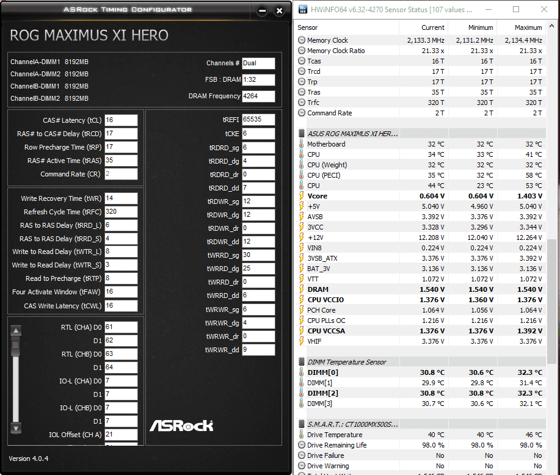
Task: Click the Sensor column header
Action: coord(347,27)
